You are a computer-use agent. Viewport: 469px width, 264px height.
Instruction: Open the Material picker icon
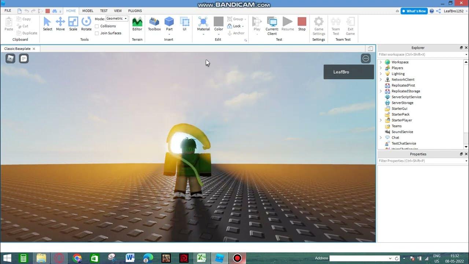coord(203,21)
